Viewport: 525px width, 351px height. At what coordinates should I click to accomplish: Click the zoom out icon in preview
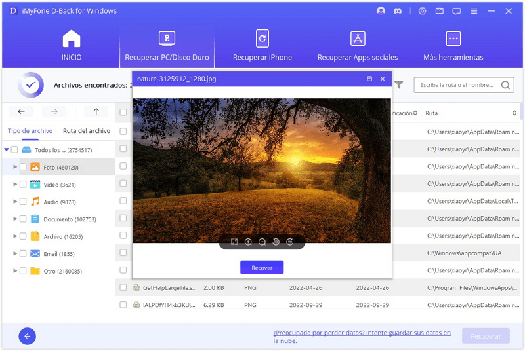tap(262, 242)
